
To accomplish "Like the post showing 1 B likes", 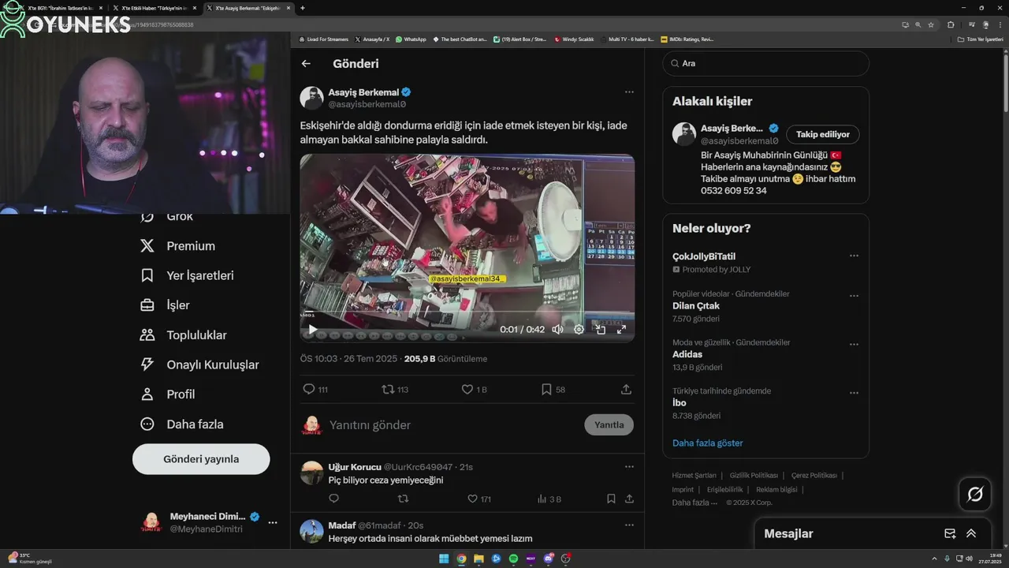I will click(467, 389).
